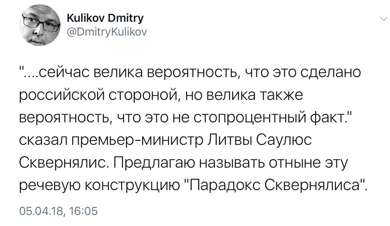Select the phrase "премьер-министр Литвы"
390x226 pixels.
coord(162,140)
